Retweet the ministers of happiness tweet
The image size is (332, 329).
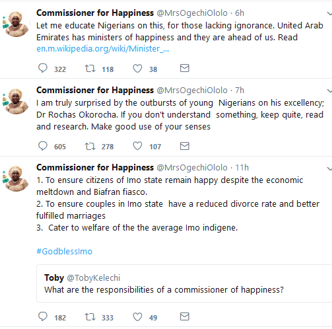[x=90, y=68]
